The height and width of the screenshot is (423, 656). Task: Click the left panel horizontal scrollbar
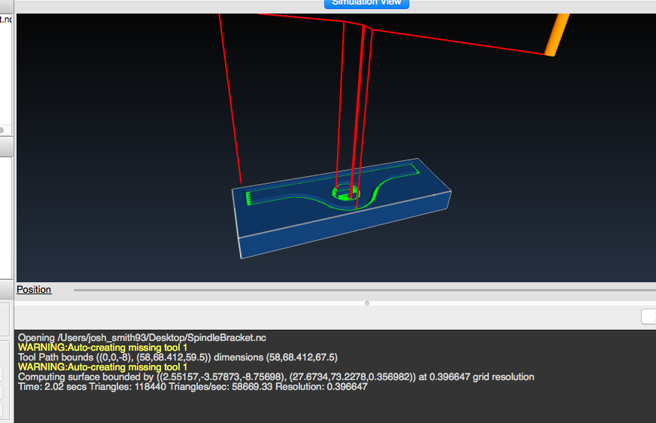(6, 129)
